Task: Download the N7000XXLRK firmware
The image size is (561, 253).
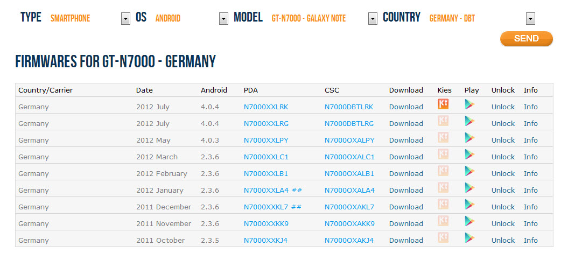Action: pyautogui.click(x=406, y=107)
